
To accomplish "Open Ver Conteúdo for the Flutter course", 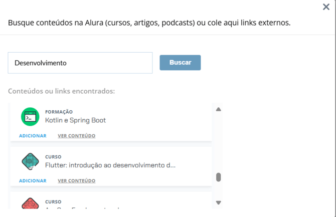I will tap(76, 181).
